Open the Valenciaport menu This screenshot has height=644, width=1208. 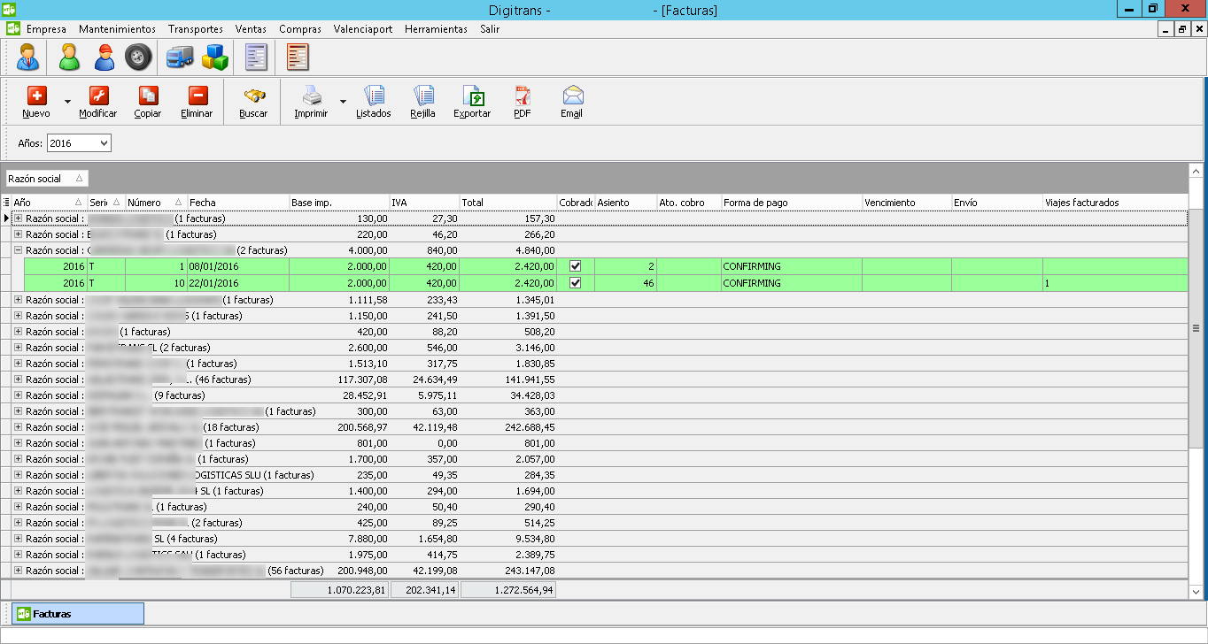[x=363, y=29]
